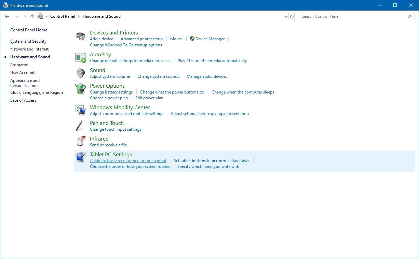Image resolution: width=419 pixels, height=259 pixels.
Task: Refresh the Control Panel view
Action: 292,16
